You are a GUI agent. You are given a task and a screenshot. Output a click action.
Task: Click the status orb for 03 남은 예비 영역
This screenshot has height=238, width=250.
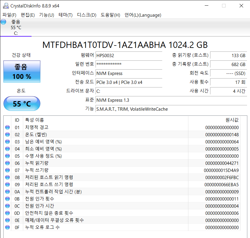click(7, 142)
